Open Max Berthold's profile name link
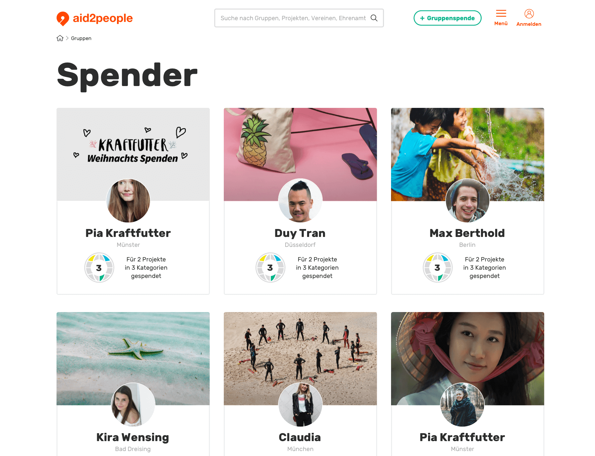 tap(467, 233)
